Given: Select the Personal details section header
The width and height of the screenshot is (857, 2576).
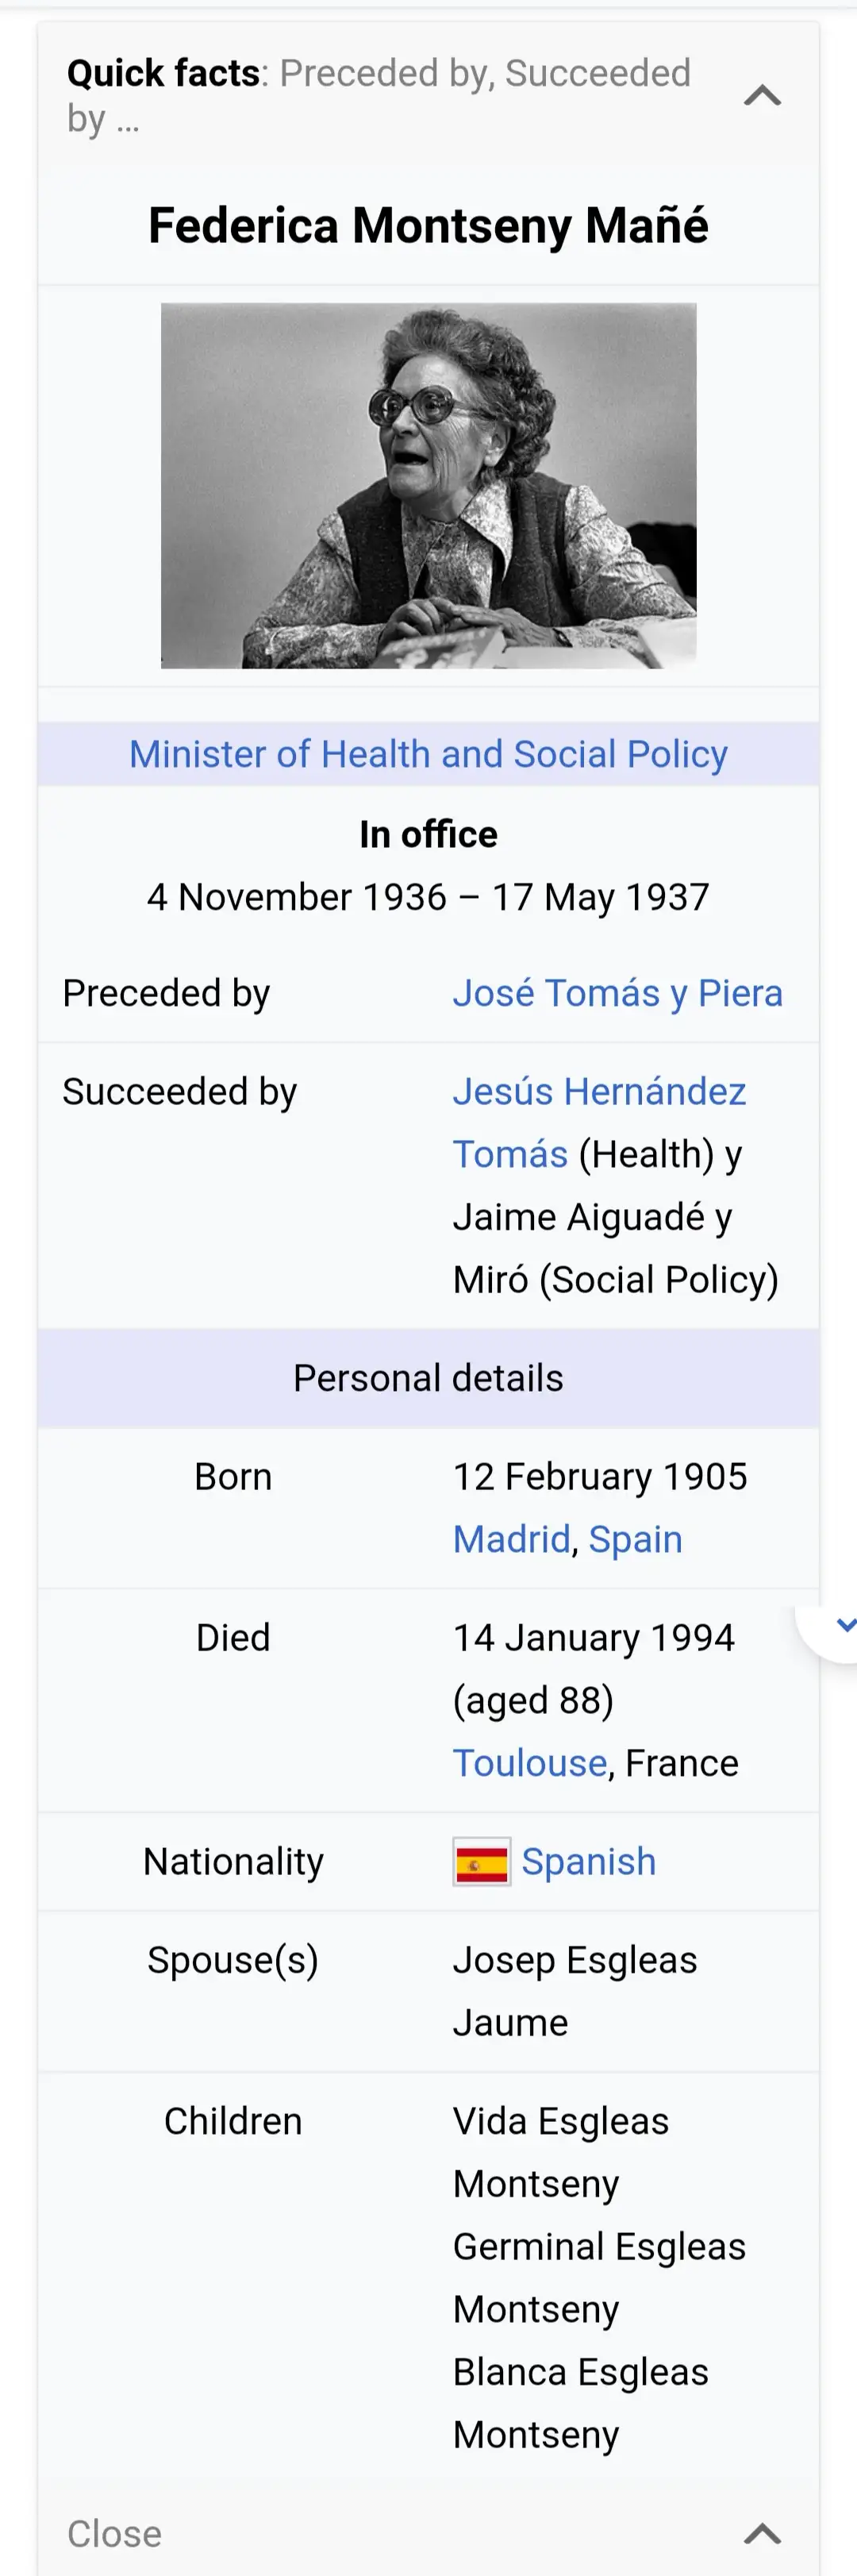Looking at the screenshot, I should tap(428, 1378).
